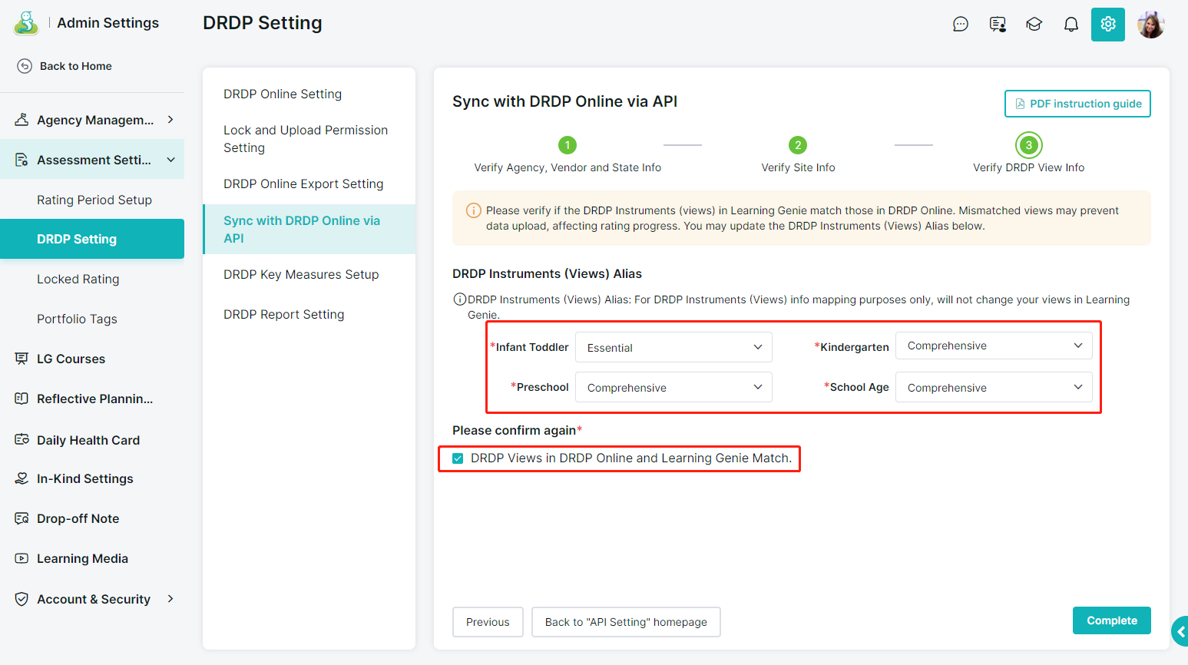Open the PDF instruction guide

coord(1077,104)
